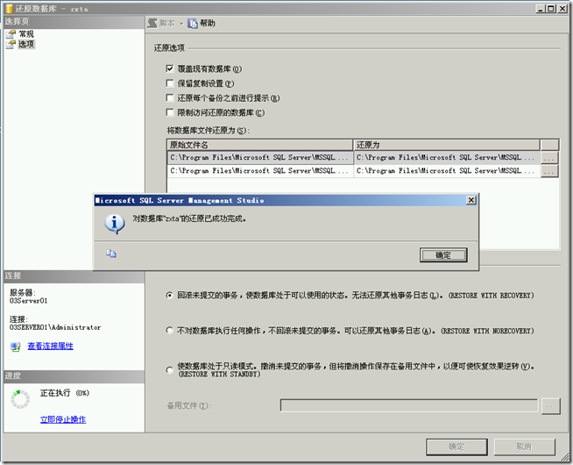Click the 备用文件 input field
This screenshot has height=465, width=573.
409,405
